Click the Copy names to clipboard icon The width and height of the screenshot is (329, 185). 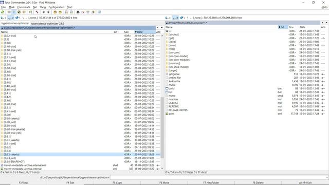point(93,12)
